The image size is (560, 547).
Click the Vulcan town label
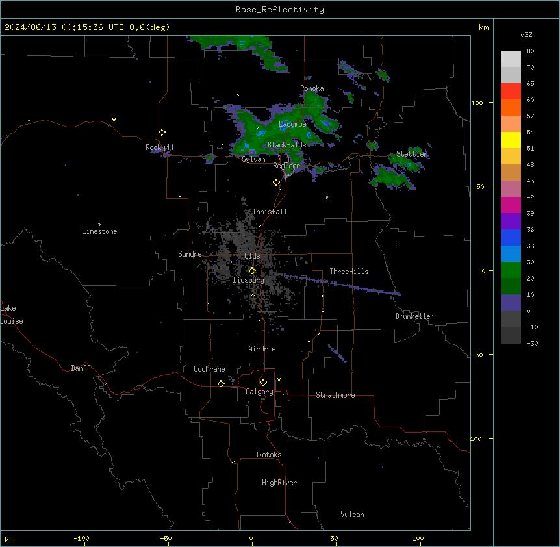coord(352,515)
